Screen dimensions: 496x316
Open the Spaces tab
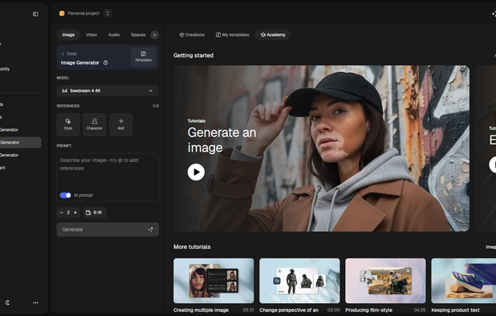138,34
